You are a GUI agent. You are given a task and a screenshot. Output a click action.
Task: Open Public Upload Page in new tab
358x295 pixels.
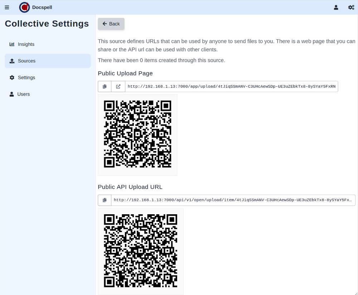pyautogui.click(x=118, y=86)
